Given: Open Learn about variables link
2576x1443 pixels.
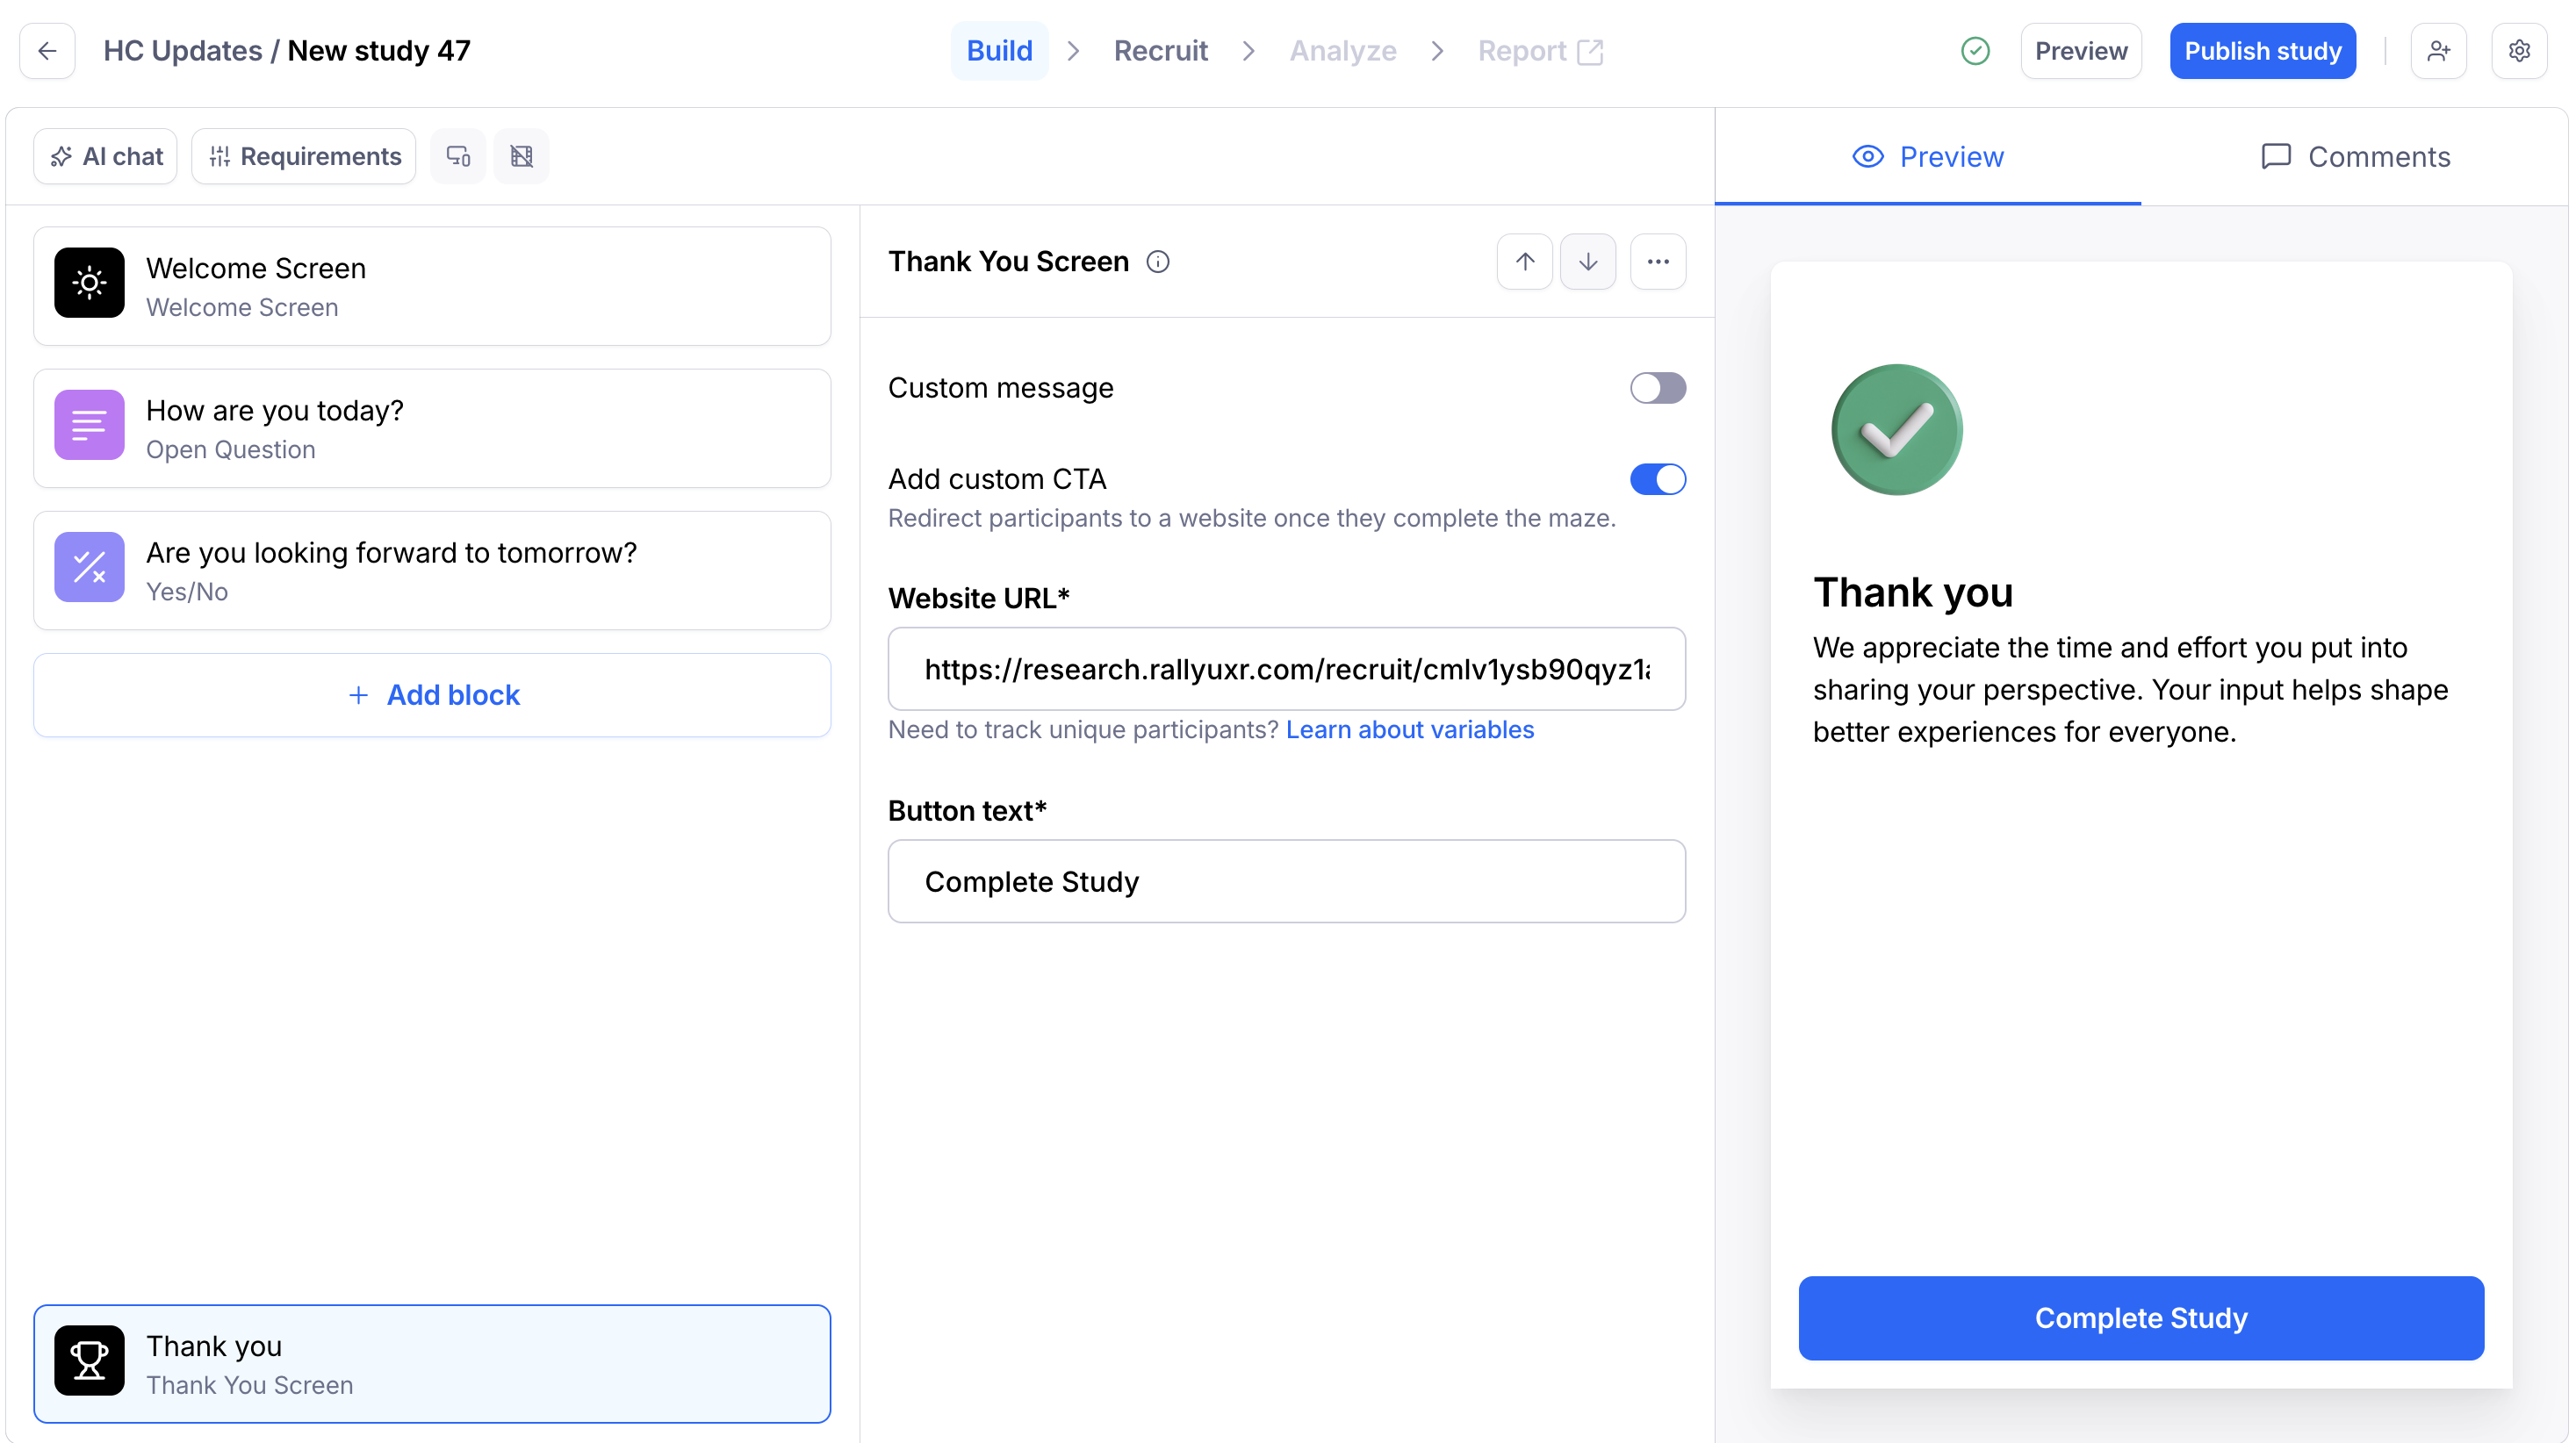Looking at the screenshot, I should (x=1409, y=730).
